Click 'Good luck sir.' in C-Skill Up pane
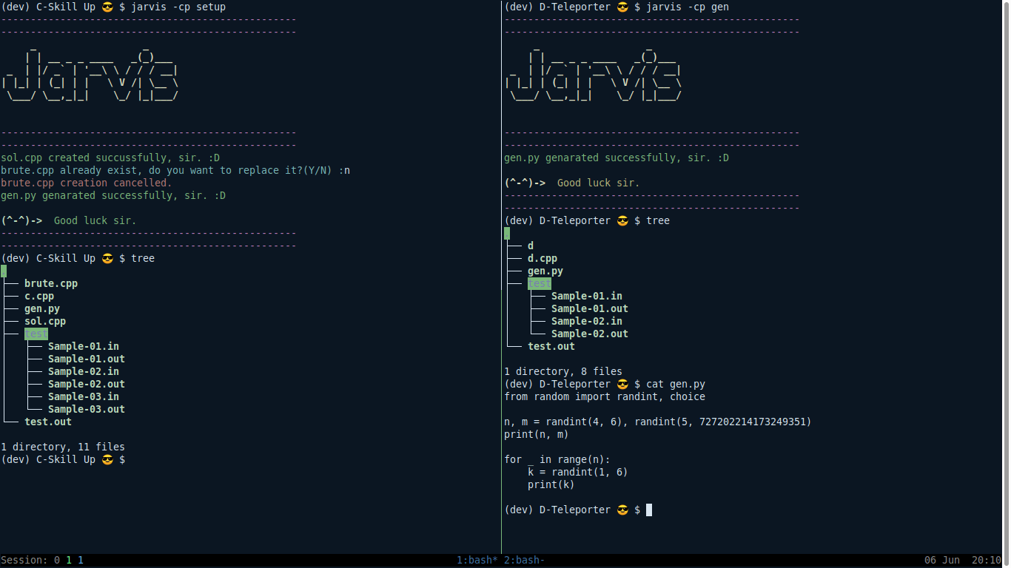Viewport: 1011px width, 568px height. (95, 220)
